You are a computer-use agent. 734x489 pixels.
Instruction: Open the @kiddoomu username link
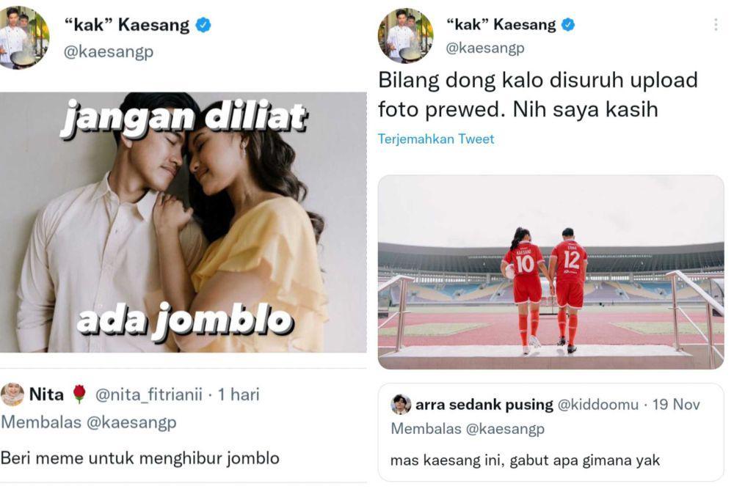pos(597,405)
